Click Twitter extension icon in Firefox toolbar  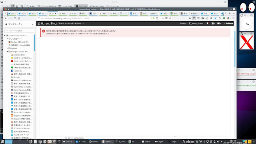(x=215, y=18)
